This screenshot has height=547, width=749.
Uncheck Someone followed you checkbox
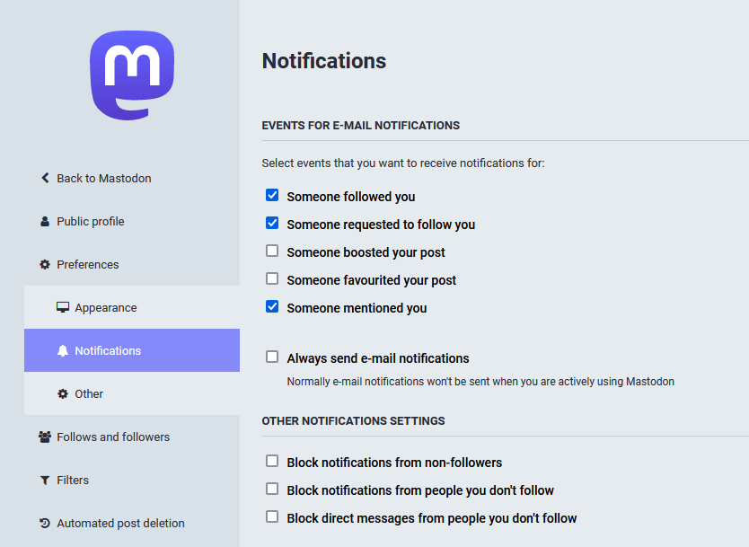point(272,195)
